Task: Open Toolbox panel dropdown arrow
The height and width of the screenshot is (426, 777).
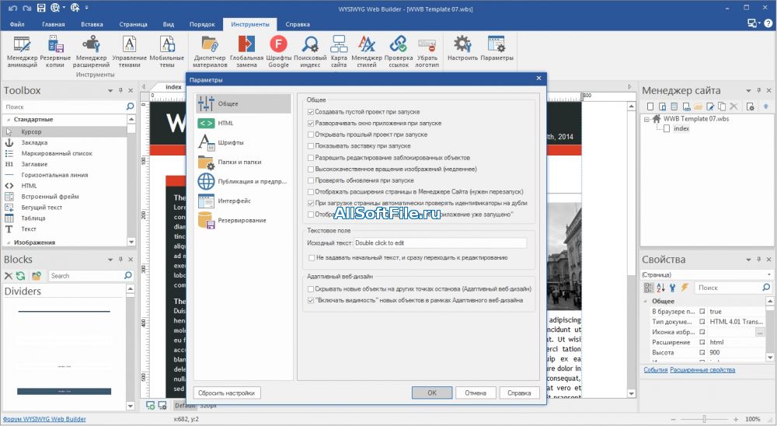Action: (110, 91)
